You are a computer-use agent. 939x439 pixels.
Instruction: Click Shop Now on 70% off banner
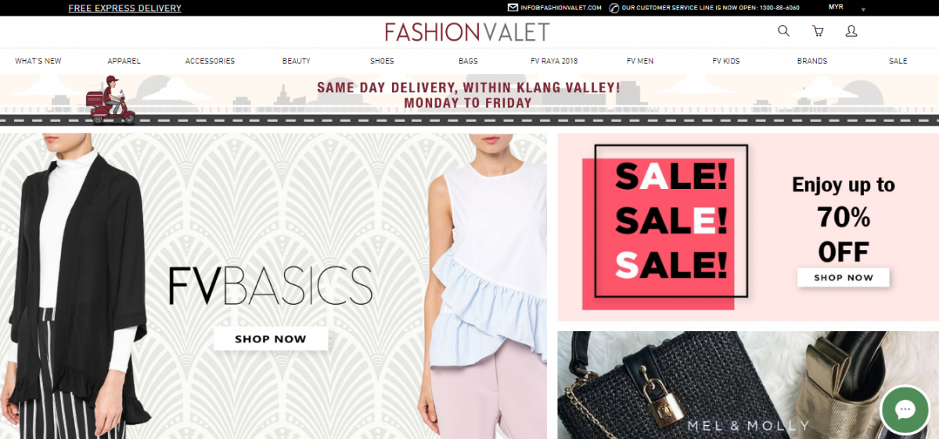point(844,277)
